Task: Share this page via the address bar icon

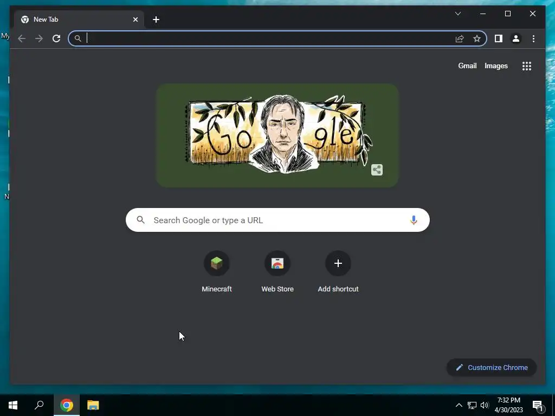Action: (x=460, y=38)
